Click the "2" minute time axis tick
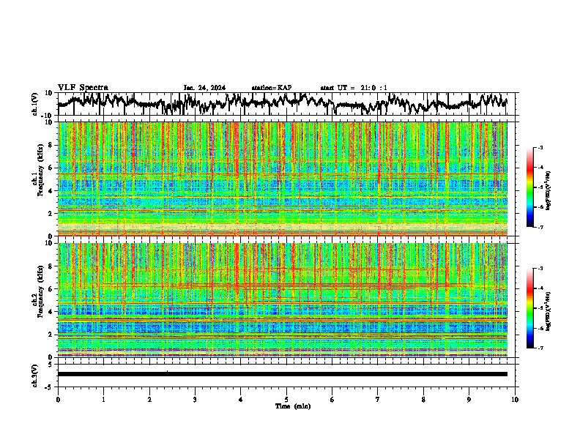The width and height of the screenshot is (580, 448). 149,400
